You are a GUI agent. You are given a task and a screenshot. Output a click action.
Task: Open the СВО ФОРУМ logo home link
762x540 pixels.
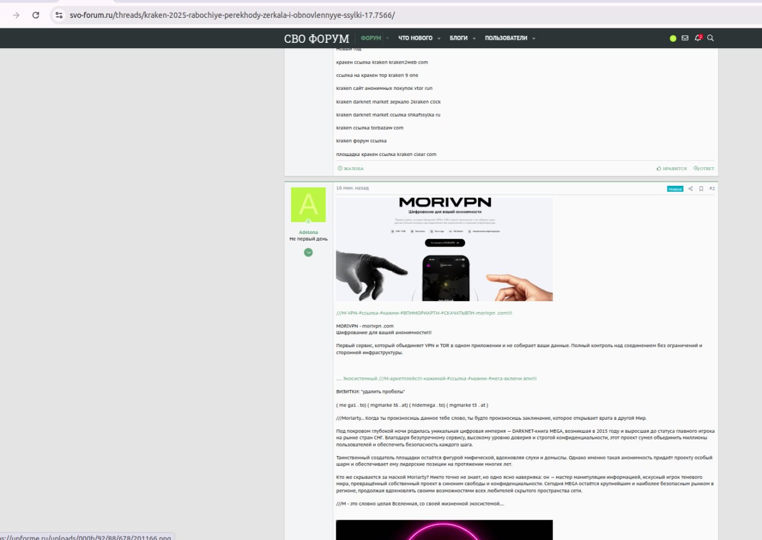tap(316, 38)
